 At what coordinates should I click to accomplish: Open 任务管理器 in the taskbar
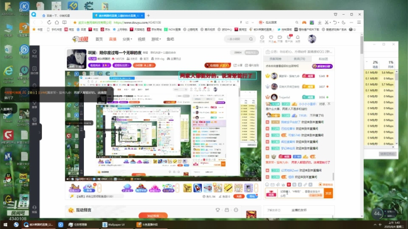click(78, 224)
